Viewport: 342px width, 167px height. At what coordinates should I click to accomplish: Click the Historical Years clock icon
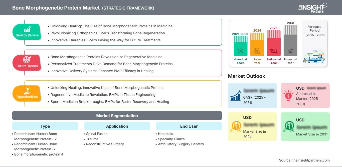pos(240,51)
